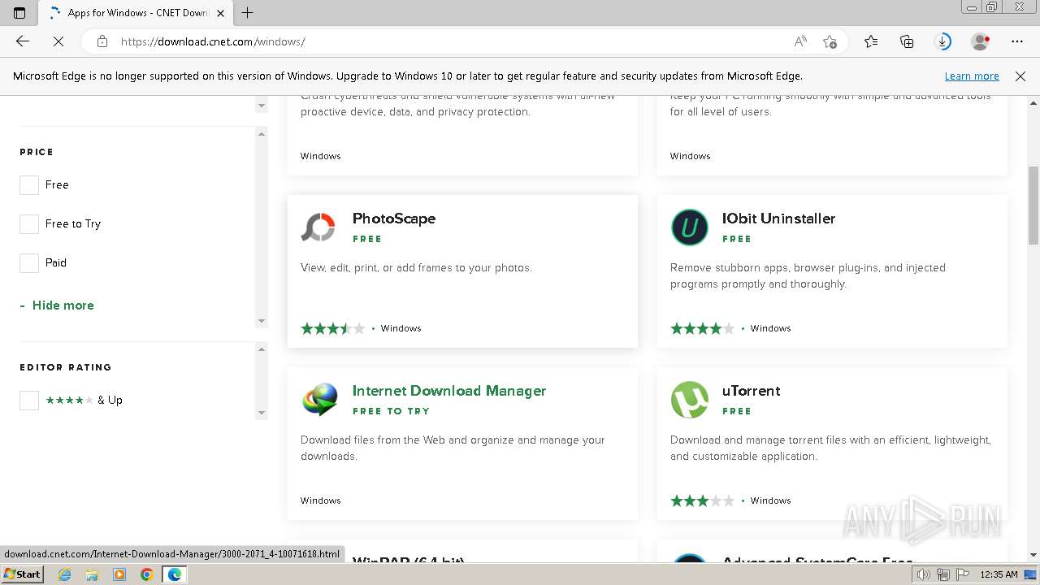Open the profile avatar menu
Viewport: 1040px width, 585px height.
981,41
